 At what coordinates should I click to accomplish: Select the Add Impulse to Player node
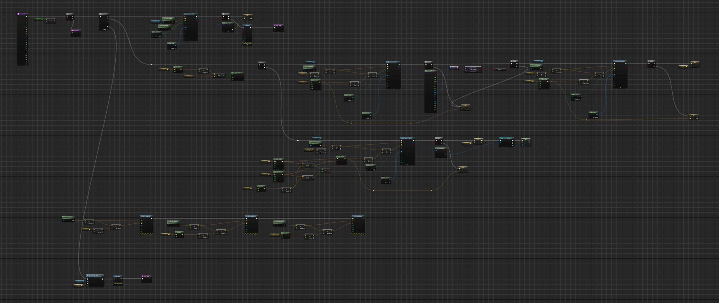pos(95,280)
